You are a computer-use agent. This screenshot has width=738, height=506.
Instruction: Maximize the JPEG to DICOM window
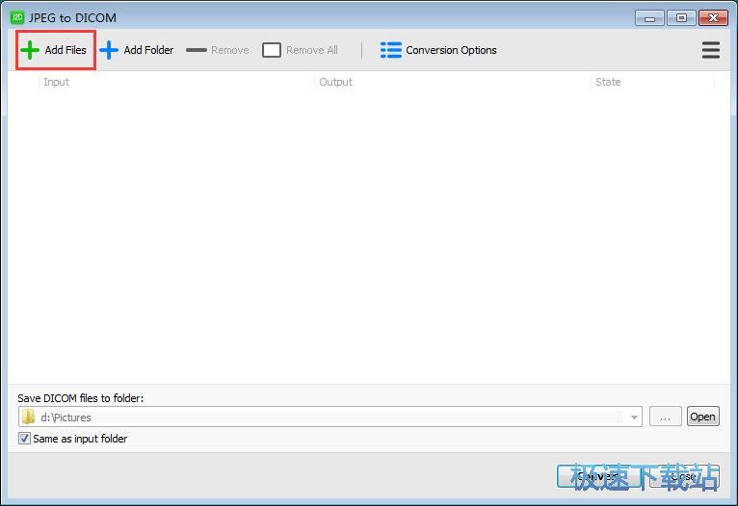[681, 18]
